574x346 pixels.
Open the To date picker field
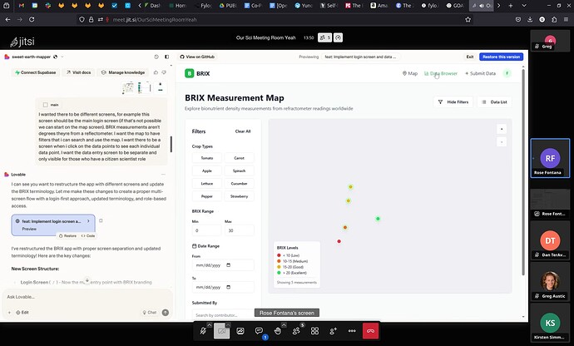tap(223, 287)
